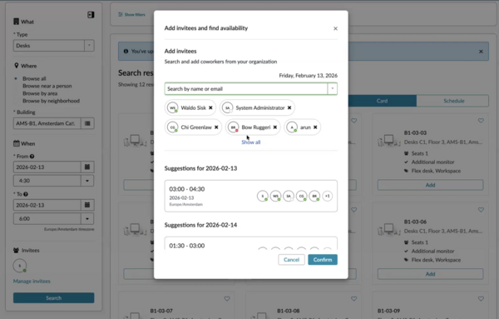The width and height of the screenshot is (499, 319).
Task: Remove arun from invitees
Action: (315, 127)
